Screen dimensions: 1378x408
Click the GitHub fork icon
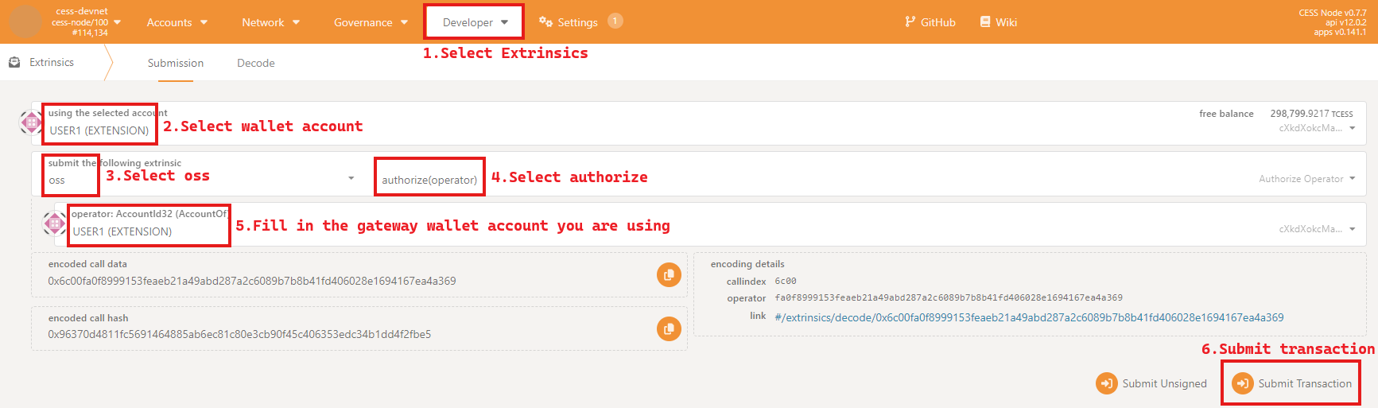click(x=910, y=21)
